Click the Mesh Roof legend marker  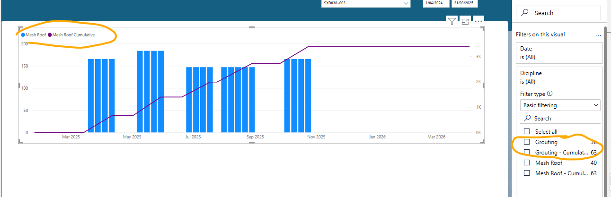(x=23, y=34)
